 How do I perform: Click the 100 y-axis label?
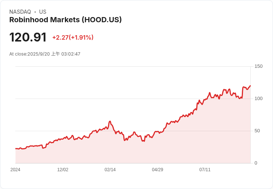pyautogui.click(x=259, y=99)
